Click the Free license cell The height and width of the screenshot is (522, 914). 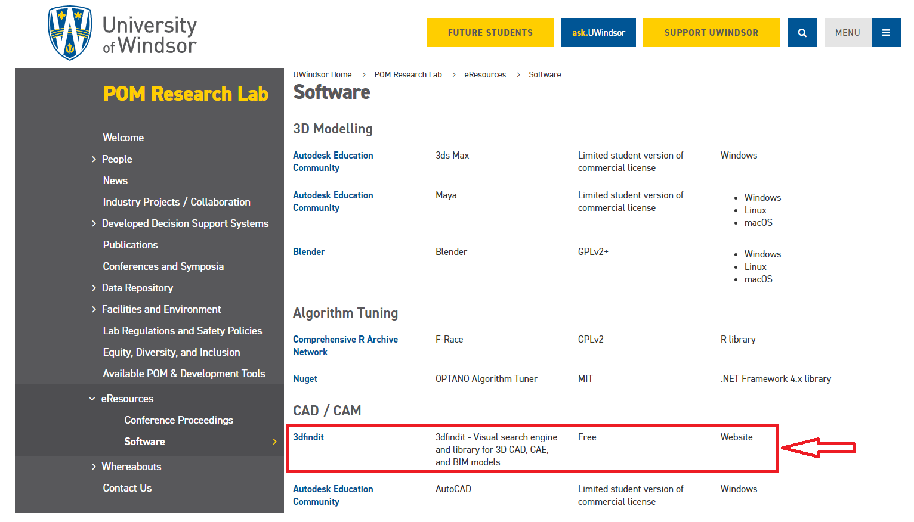tap(587, 437)
